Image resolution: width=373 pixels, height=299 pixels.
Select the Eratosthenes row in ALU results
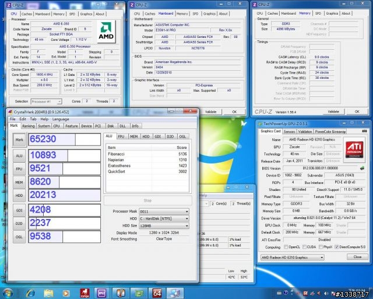[x=147, y=166]
